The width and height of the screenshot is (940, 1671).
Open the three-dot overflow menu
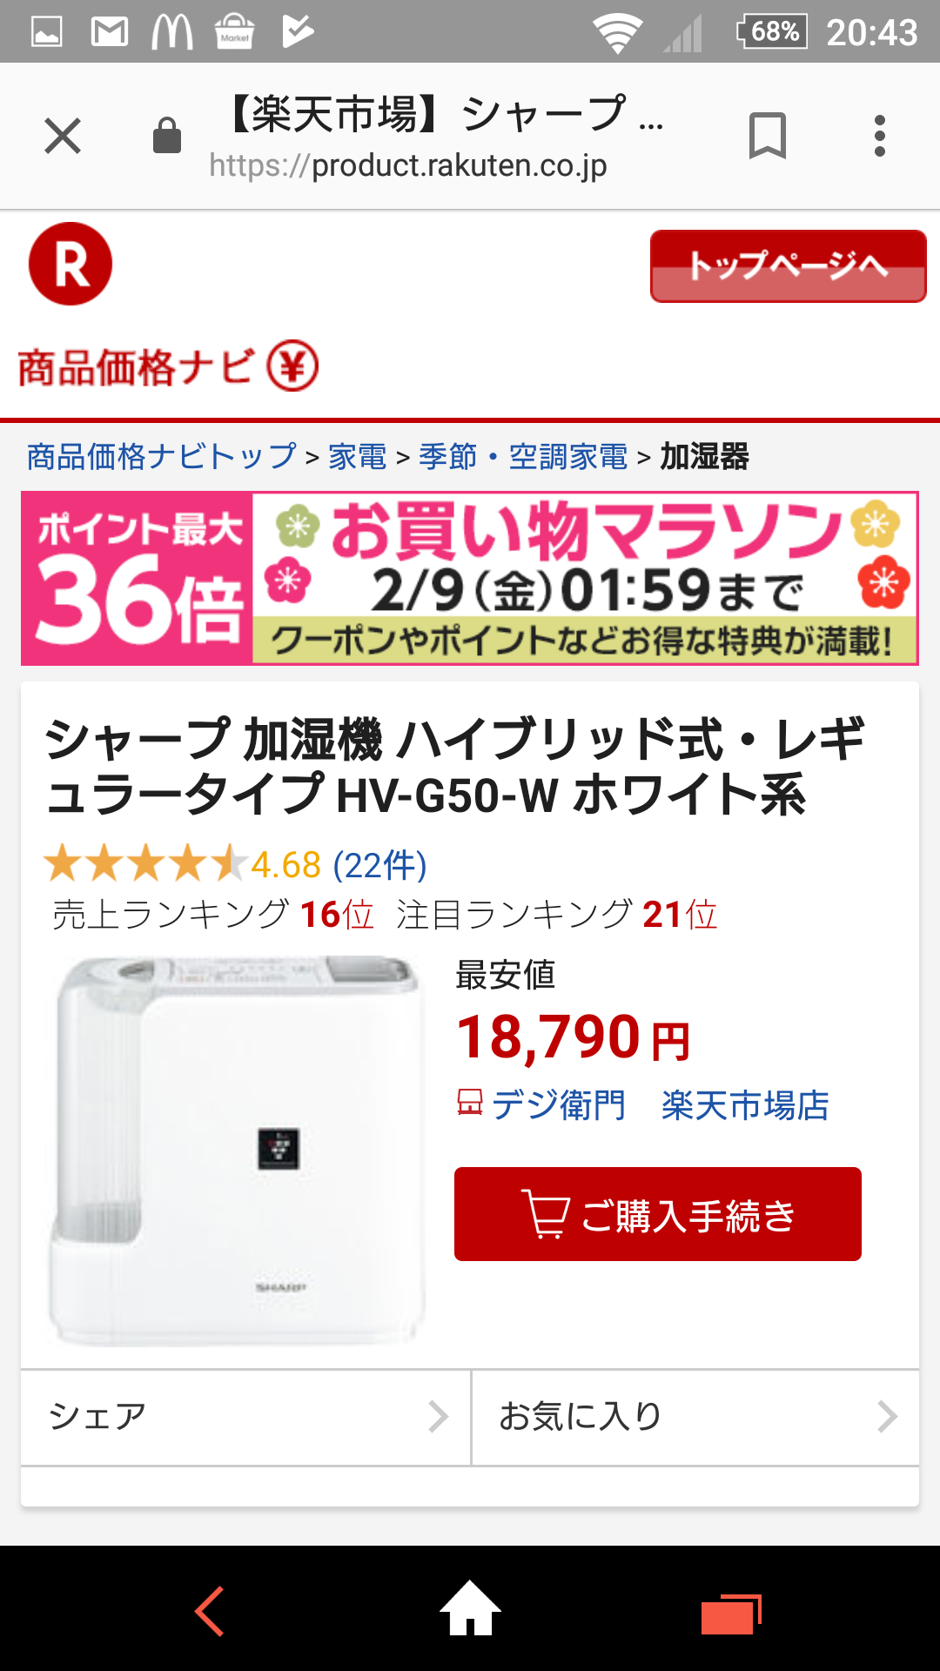(880, 136)
